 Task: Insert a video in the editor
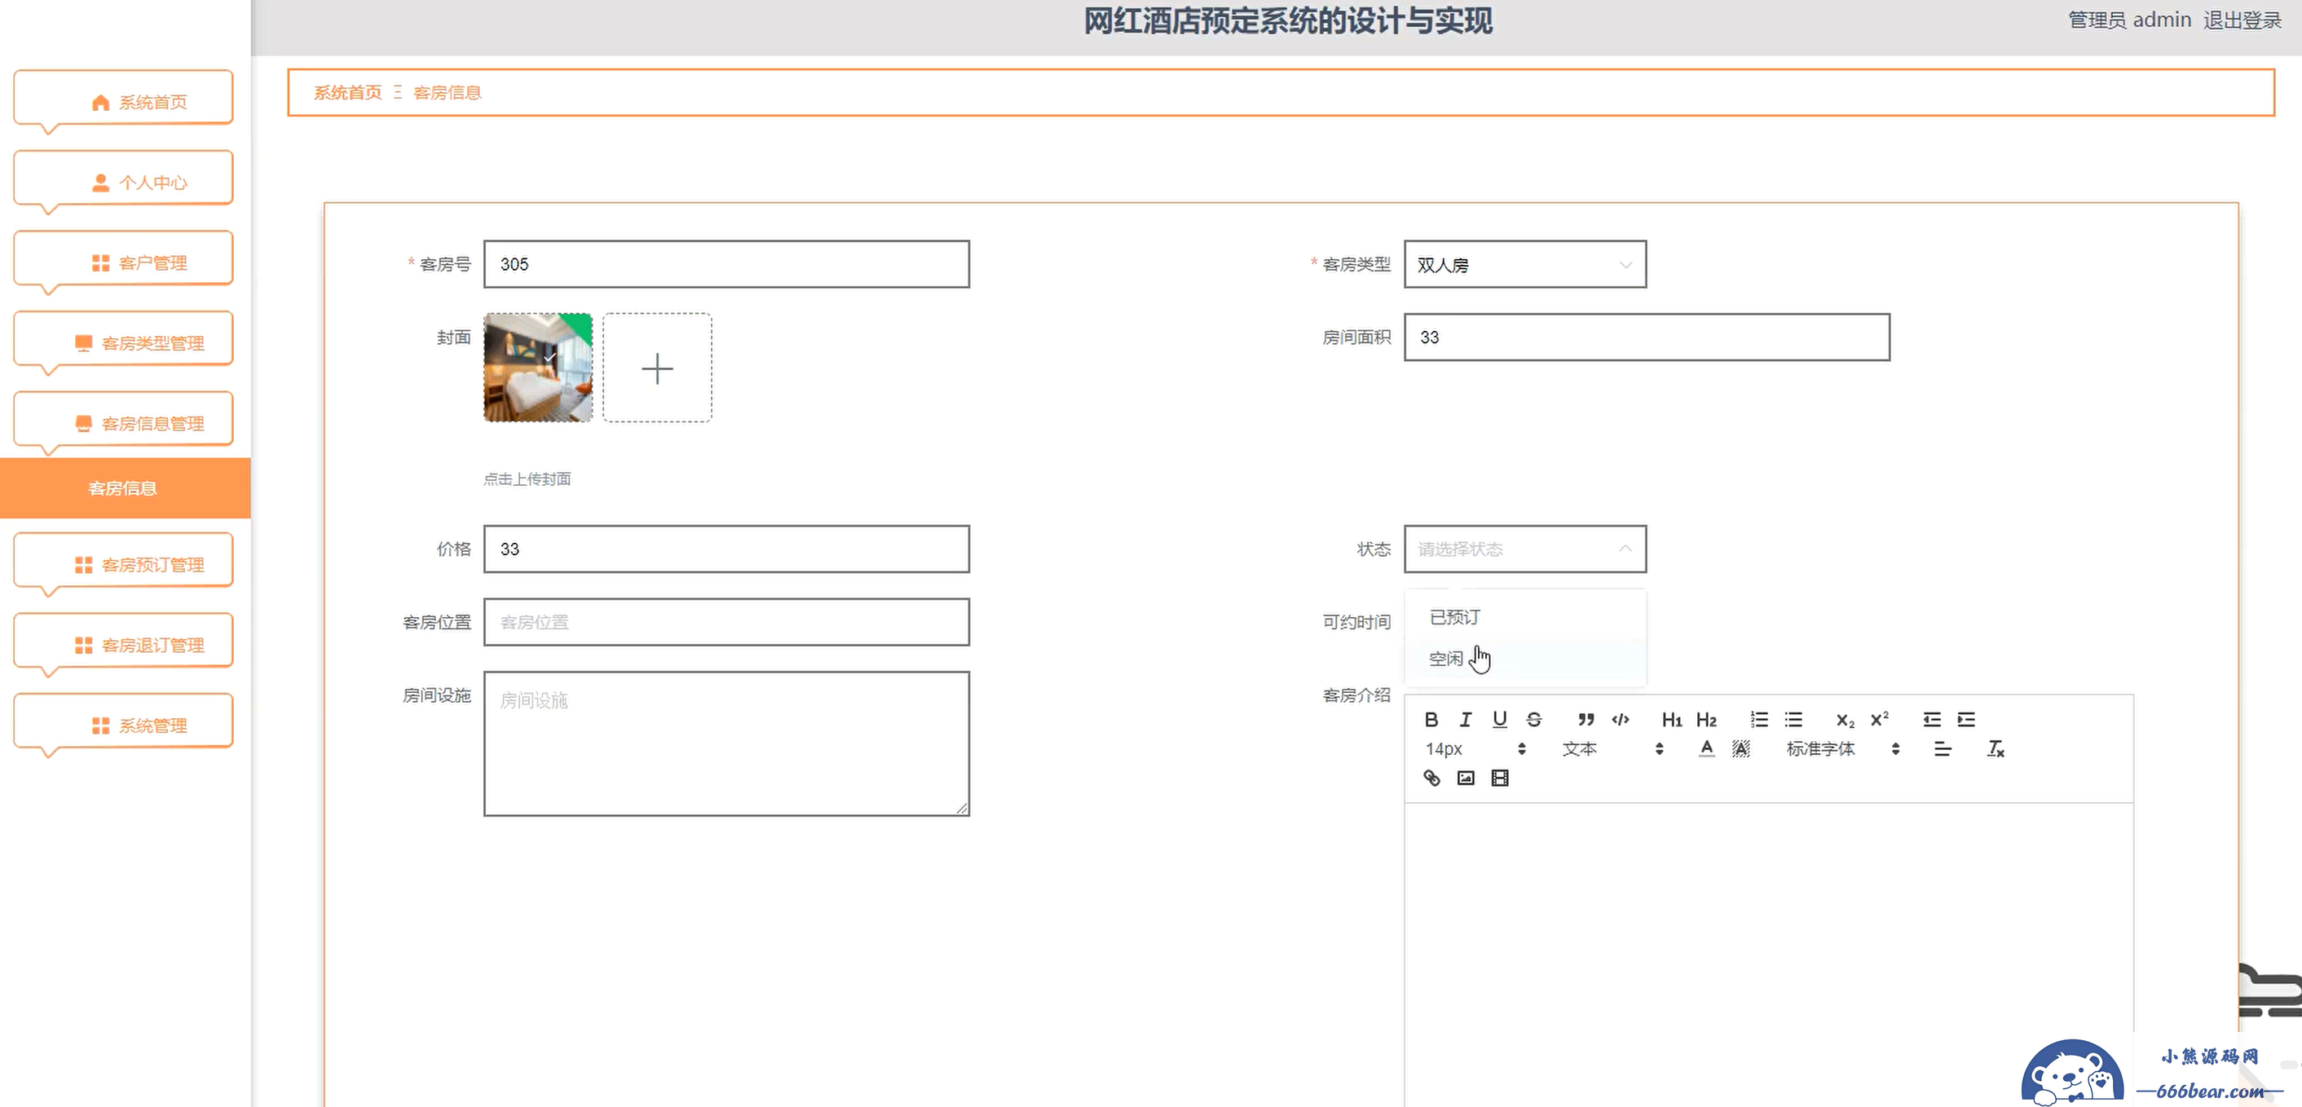1500,778
